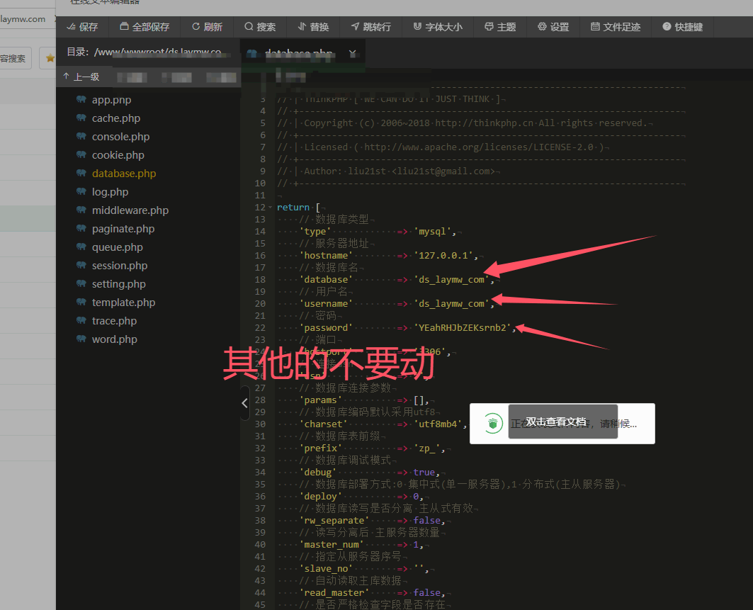Screen dimensions: 753x610
Task: Select database.php in the file tree
Action: pyautogui.click(x=124, y=174)
